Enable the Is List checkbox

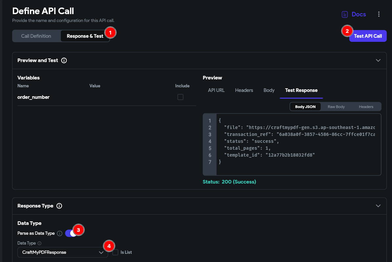115,252
